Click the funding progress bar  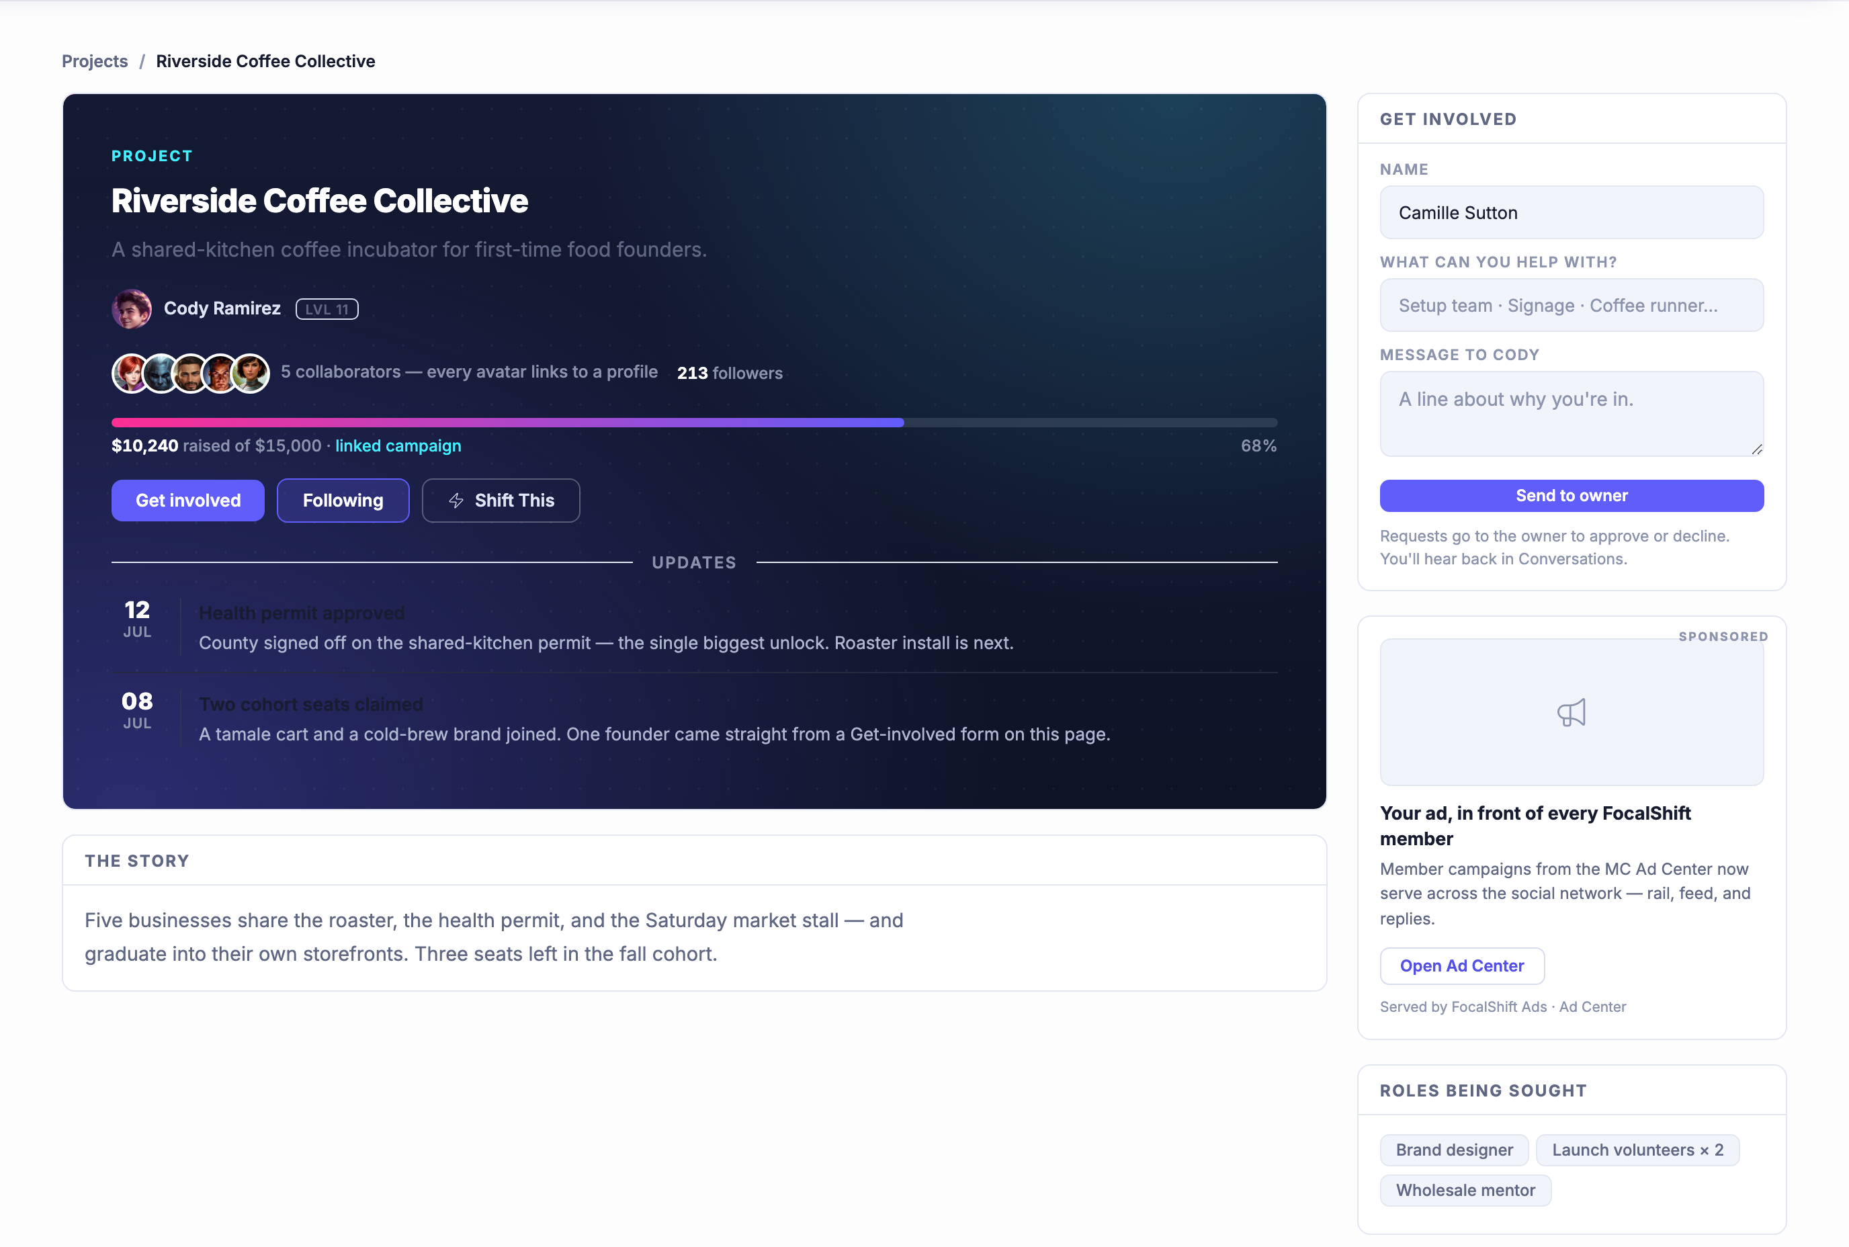coord(694,423)
